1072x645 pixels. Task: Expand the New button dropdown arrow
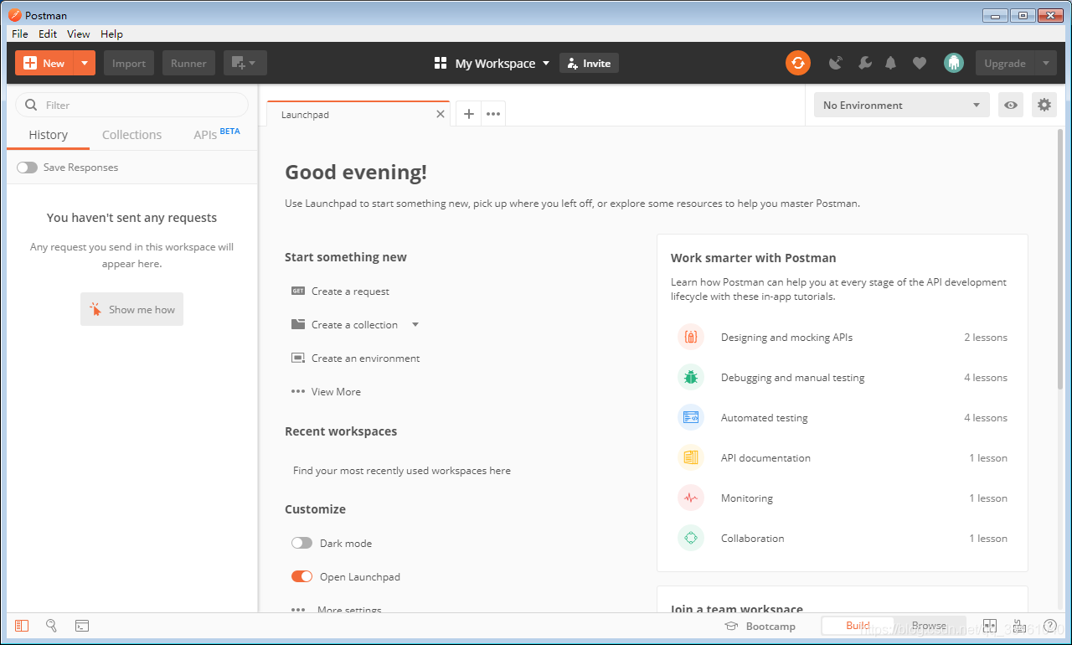(85, 63)
